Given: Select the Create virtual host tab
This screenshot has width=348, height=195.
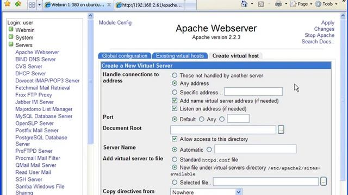Looking at the screenshot, I should pyautogui.click(x=235, y=56).
